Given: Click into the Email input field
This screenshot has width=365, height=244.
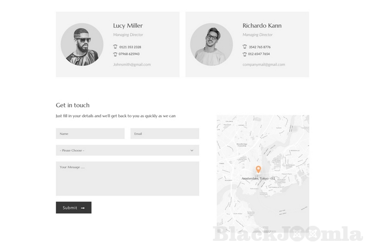Looking at the screenshot, I should tap(165, 134).
